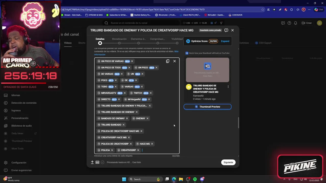This screenshot has width=326, height=183.
Task: Open the notifications bell
Action: click(x=295, y=23)
